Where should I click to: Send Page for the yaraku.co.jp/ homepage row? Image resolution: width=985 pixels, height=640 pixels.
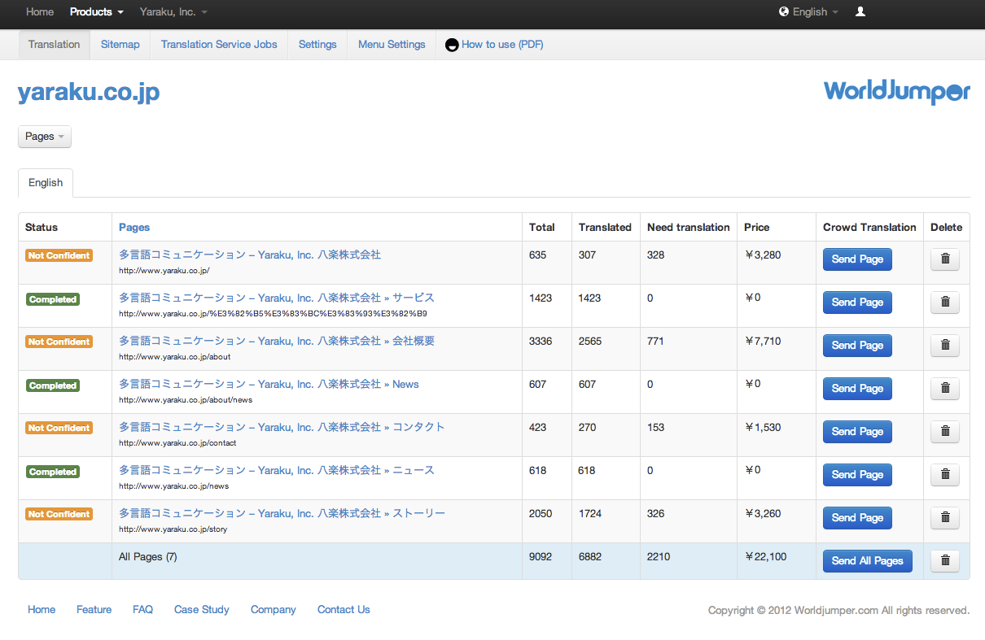click(857, 259)
